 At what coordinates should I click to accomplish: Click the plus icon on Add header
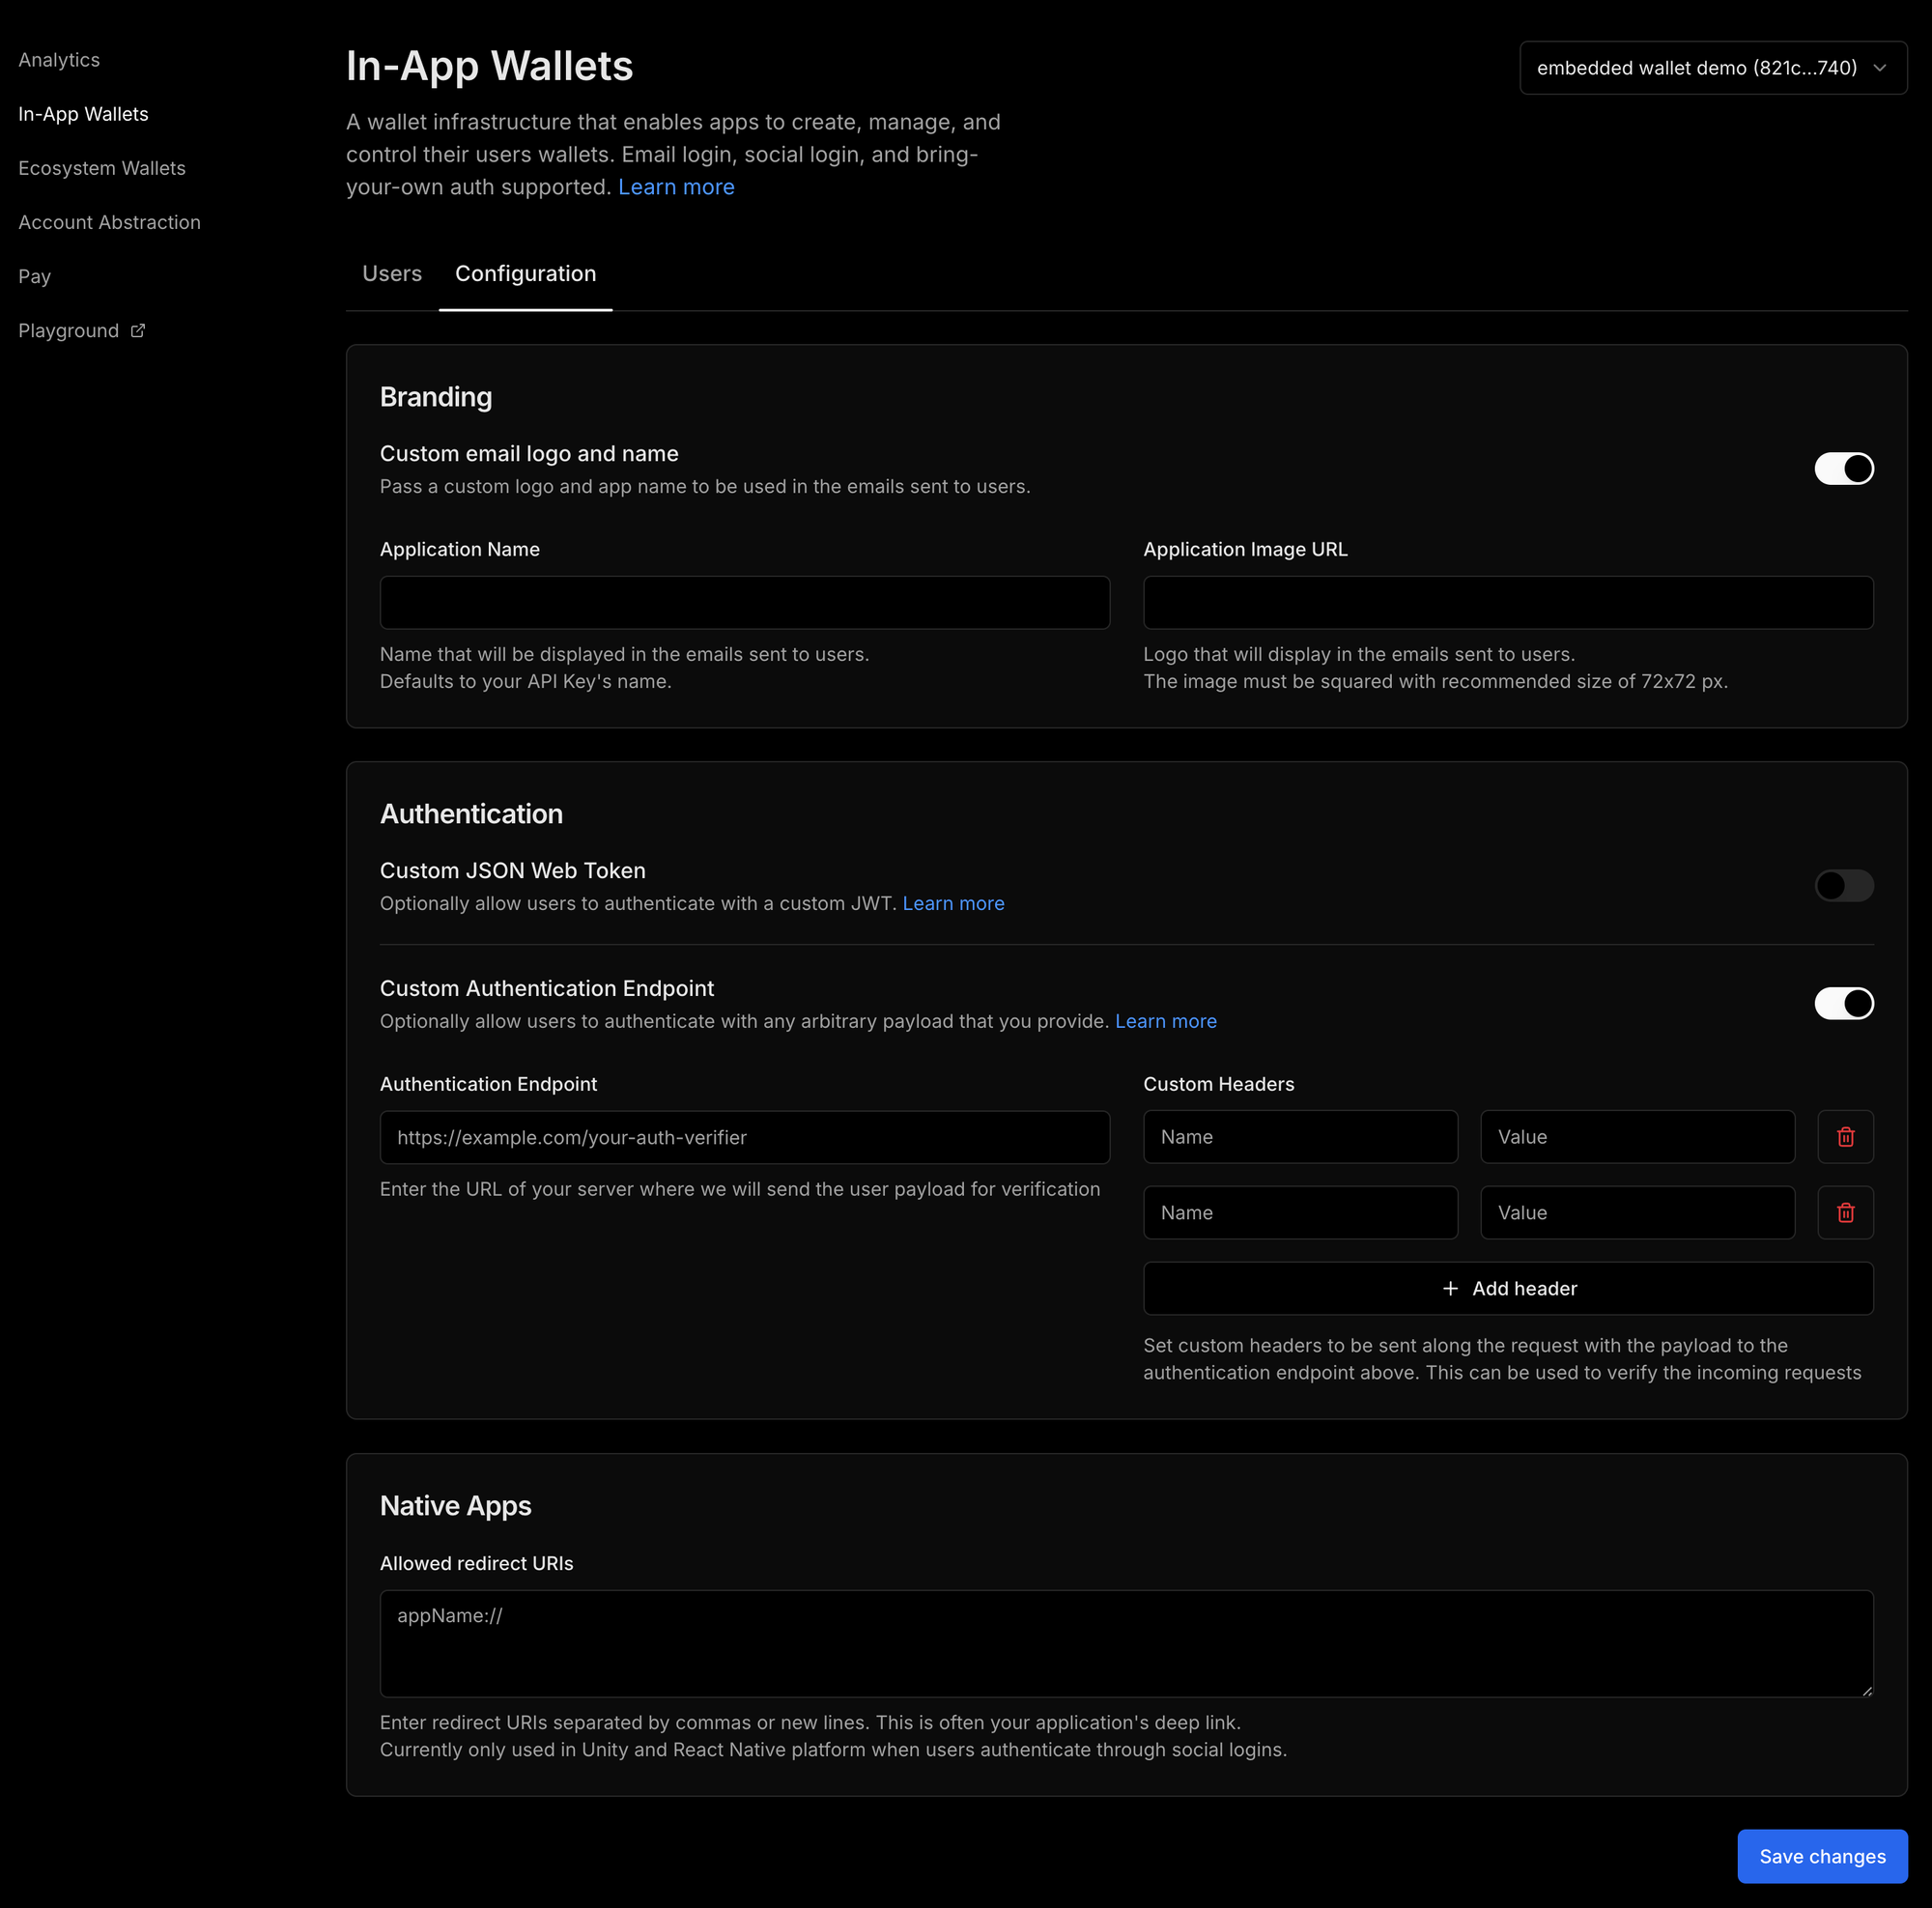[x=1450, y=1289]
